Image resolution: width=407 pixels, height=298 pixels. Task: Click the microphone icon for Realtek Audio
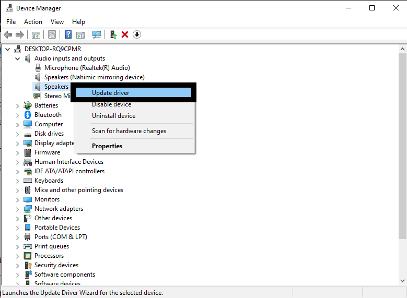[38, 68]
